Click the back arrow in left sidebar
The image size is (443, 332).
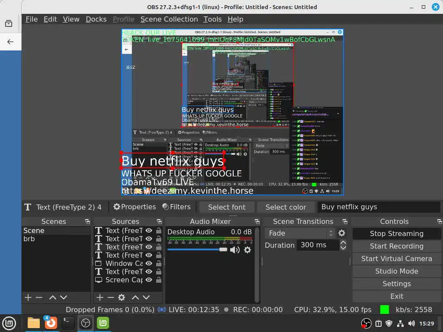tap(10, 42)
